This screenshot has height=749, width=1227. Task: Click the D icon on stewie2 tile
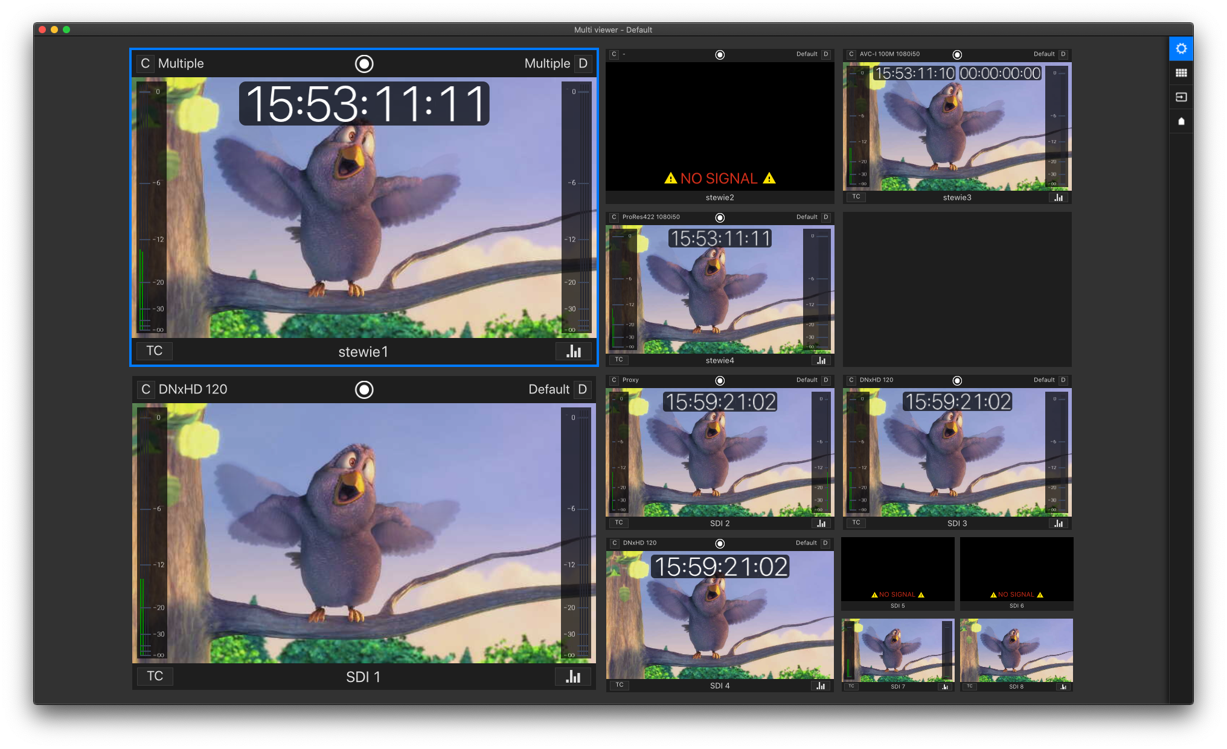tap(825, 54)
